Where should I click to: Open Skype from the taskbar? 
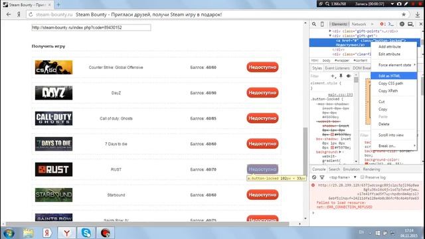pyautogui.click(x=86, y=233)
